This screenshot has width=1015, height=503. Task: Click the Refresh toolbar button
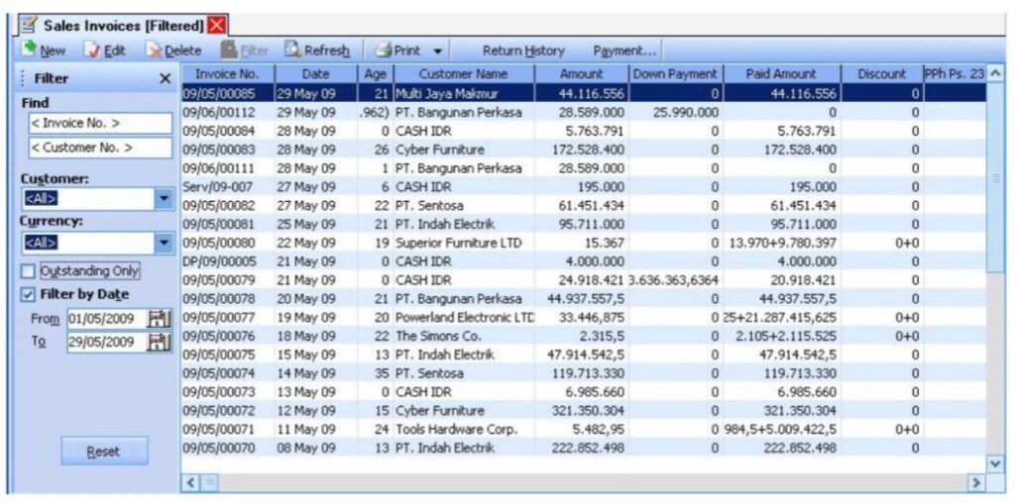[318, 50]
